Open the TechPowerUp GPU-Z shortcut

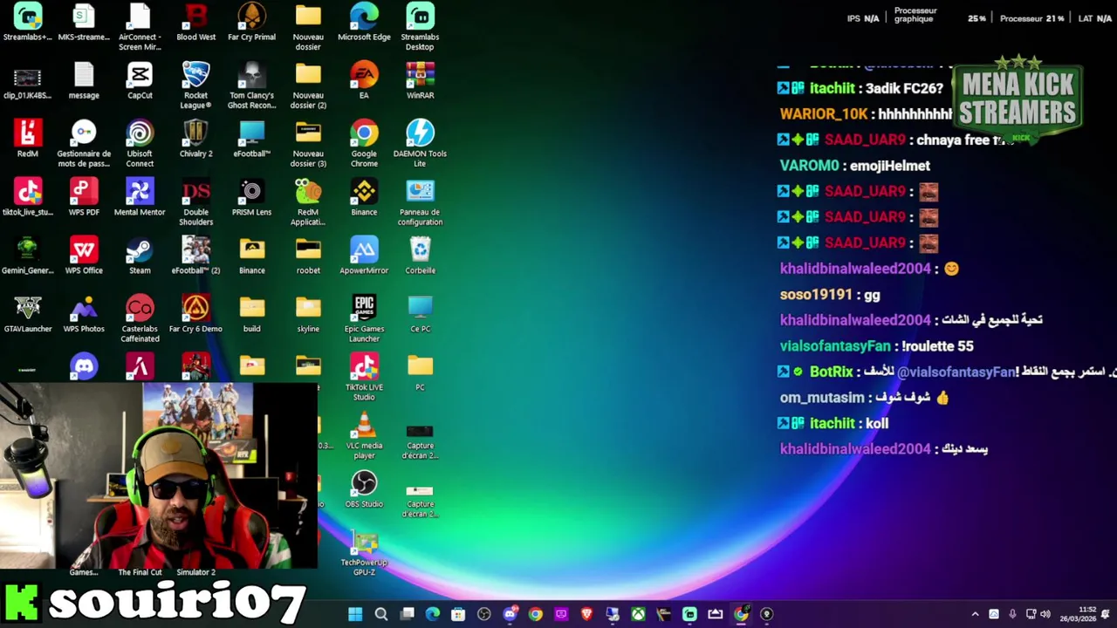(x=364, y=553)
